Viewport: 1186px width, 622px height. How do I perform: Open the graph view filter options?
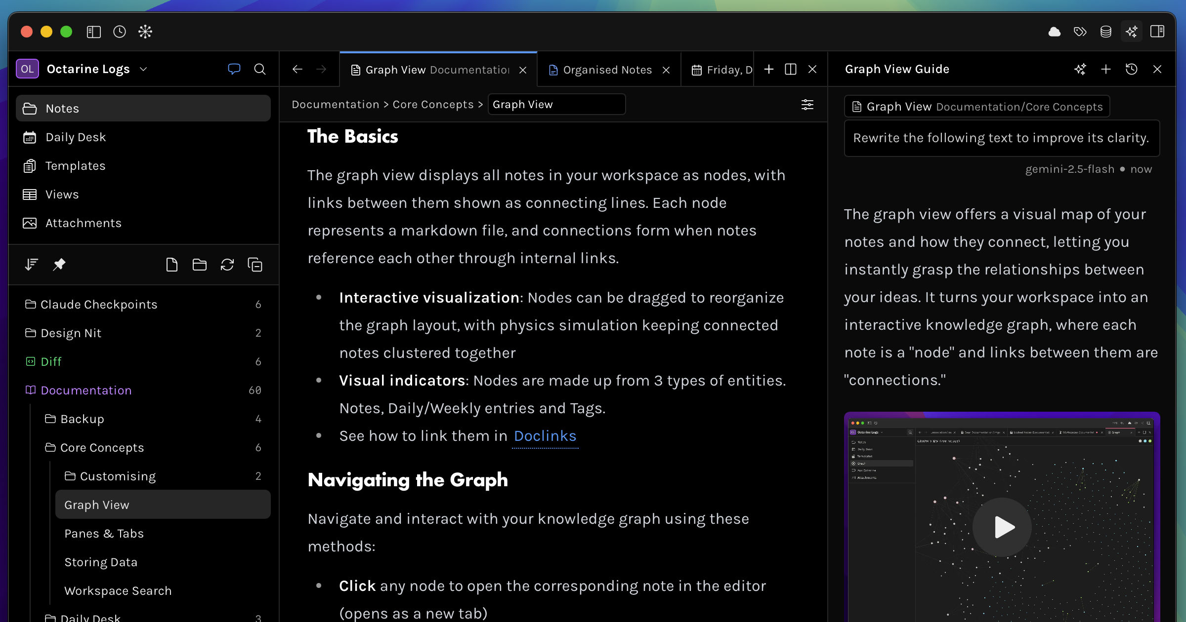807,105
